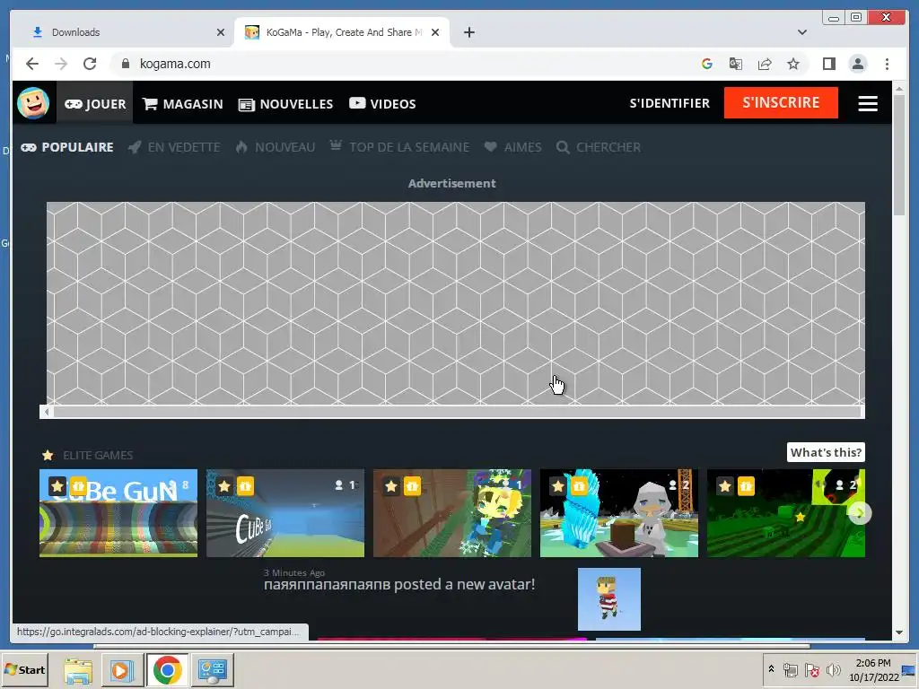This screenshot has width=919, height=689.
Task: Click the page vertical scrollbar thumb
Action: point(899,155)
